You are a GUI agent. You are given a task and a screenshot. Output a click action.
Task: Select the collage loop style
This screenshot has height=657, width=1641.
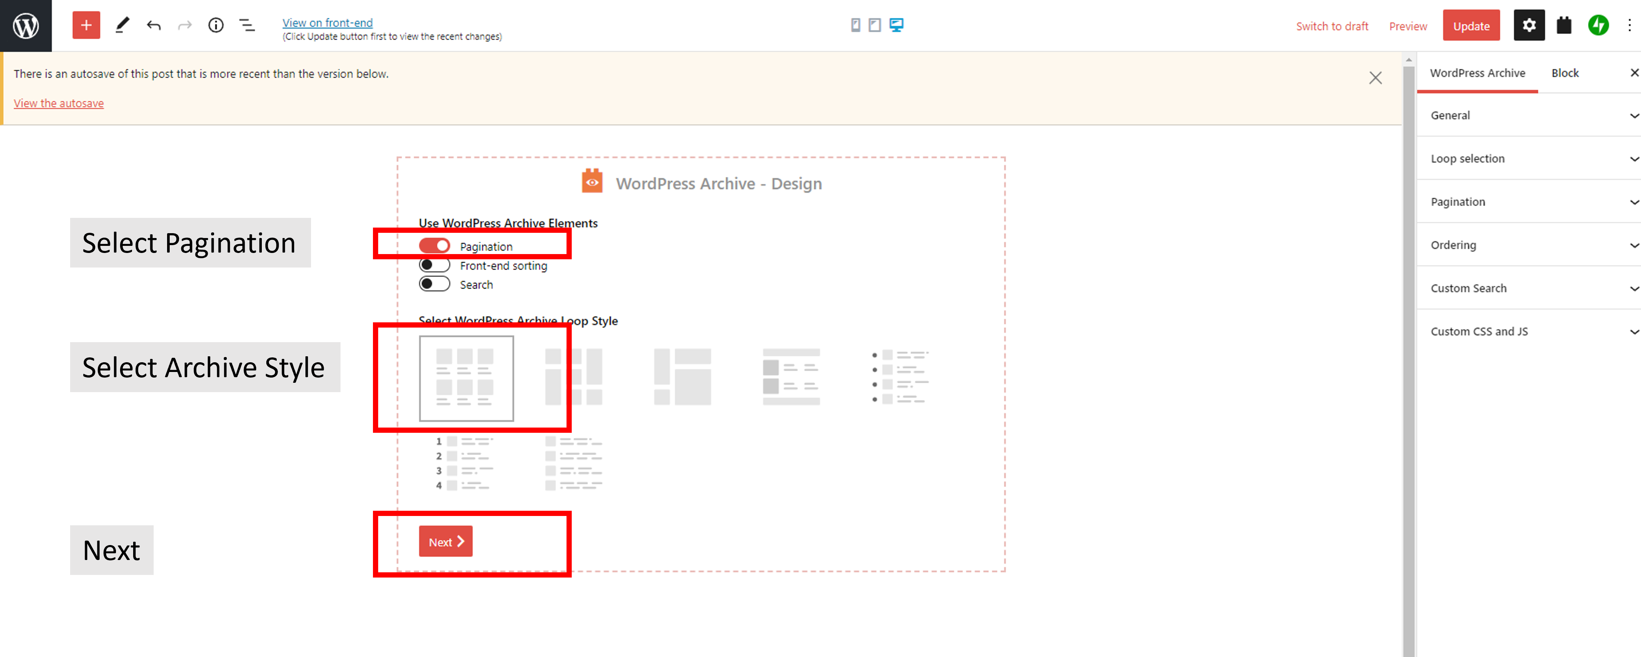pos(682,376)
